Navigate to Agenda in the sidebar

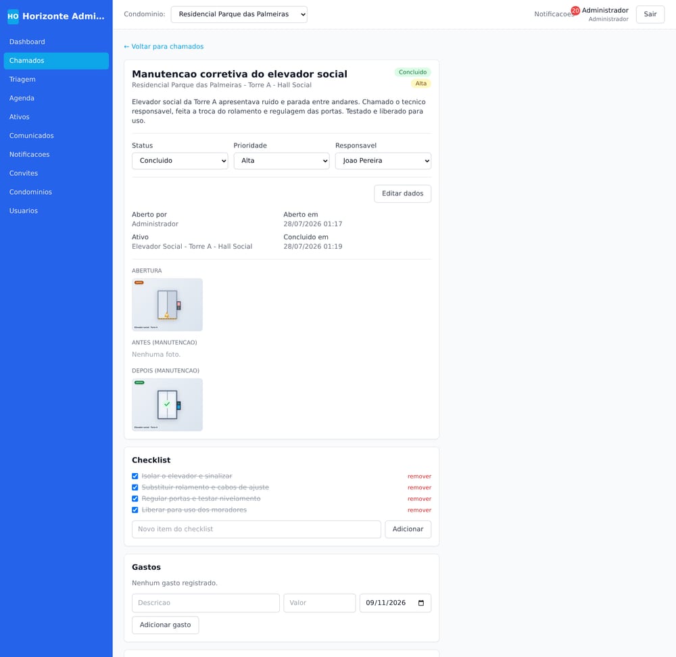56,98
